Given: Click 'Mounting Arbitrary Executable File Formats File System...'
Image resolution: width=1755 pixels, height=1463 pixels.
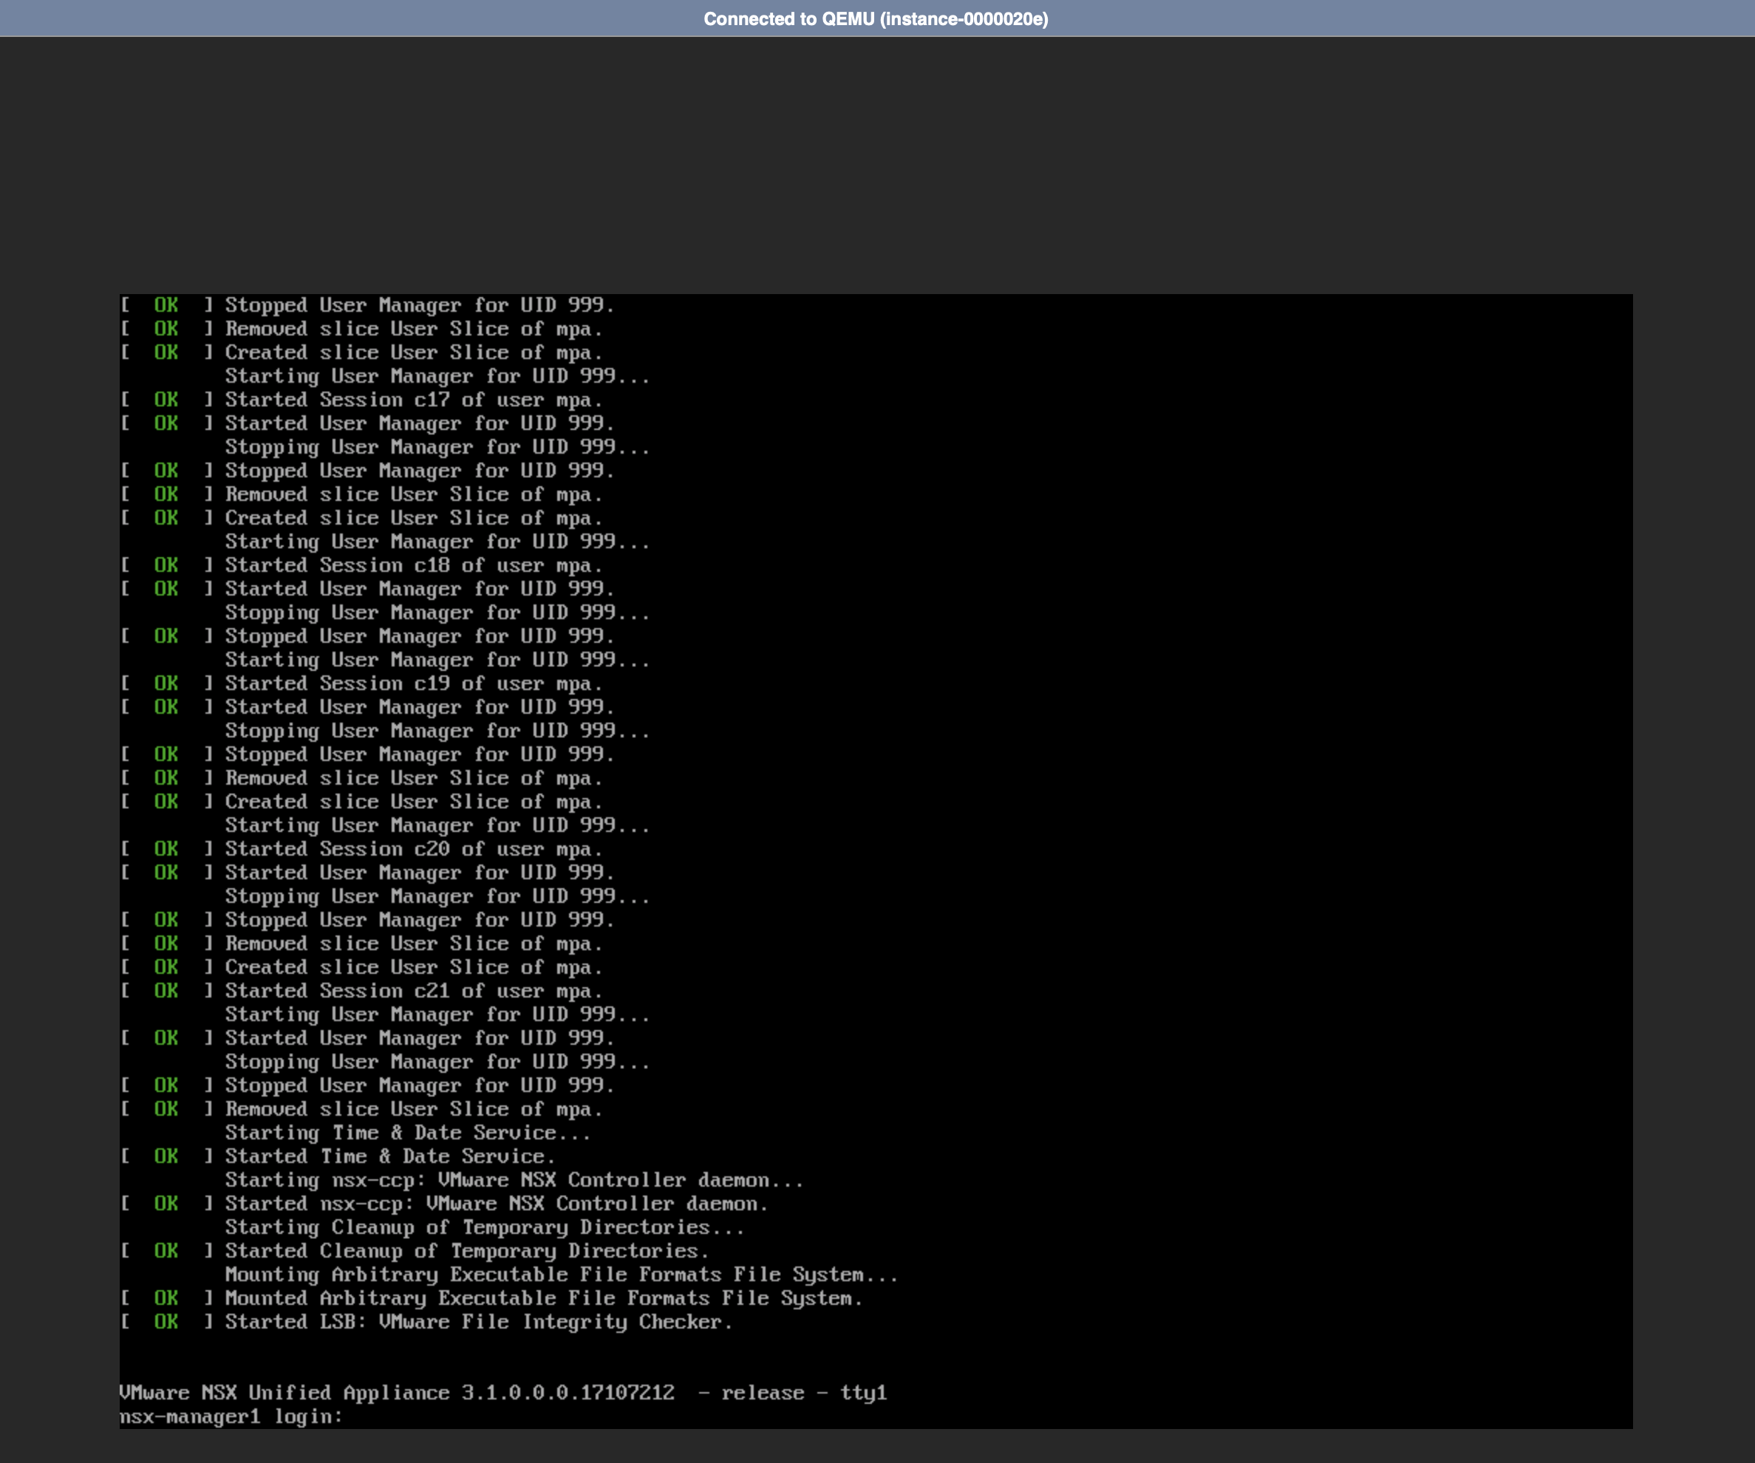Looking at the screenshot, I should pyautogui.click(x=562, y=1274).
